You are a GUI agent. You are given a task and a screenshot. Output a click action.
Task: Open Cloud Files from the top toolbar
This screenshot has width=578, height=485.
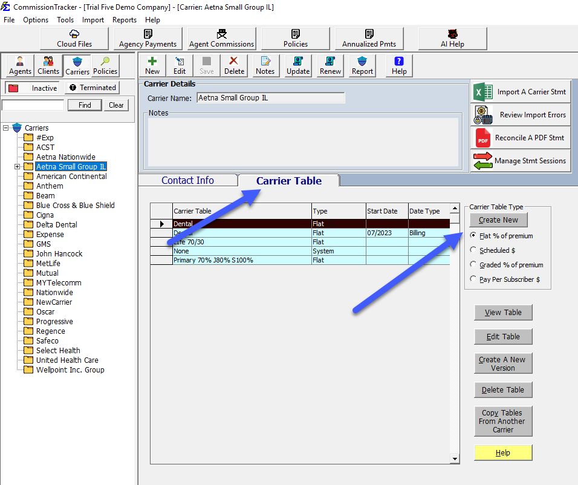click(x=74, y=38)
